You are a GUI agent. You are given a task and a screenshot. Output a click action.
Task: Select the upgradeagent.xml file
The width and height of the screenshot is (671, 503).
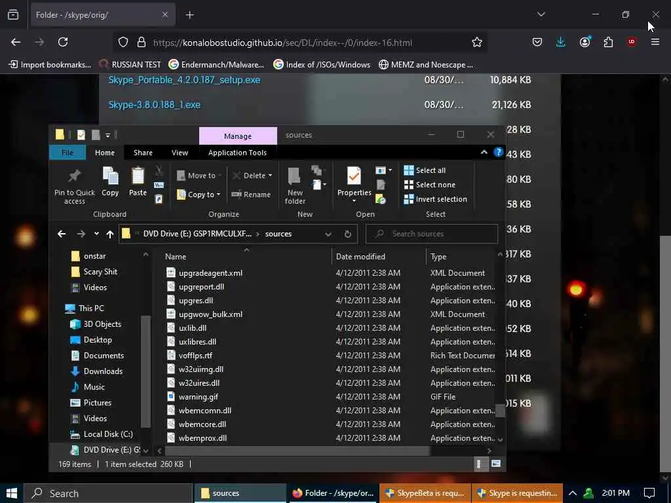tap(210, 273)
